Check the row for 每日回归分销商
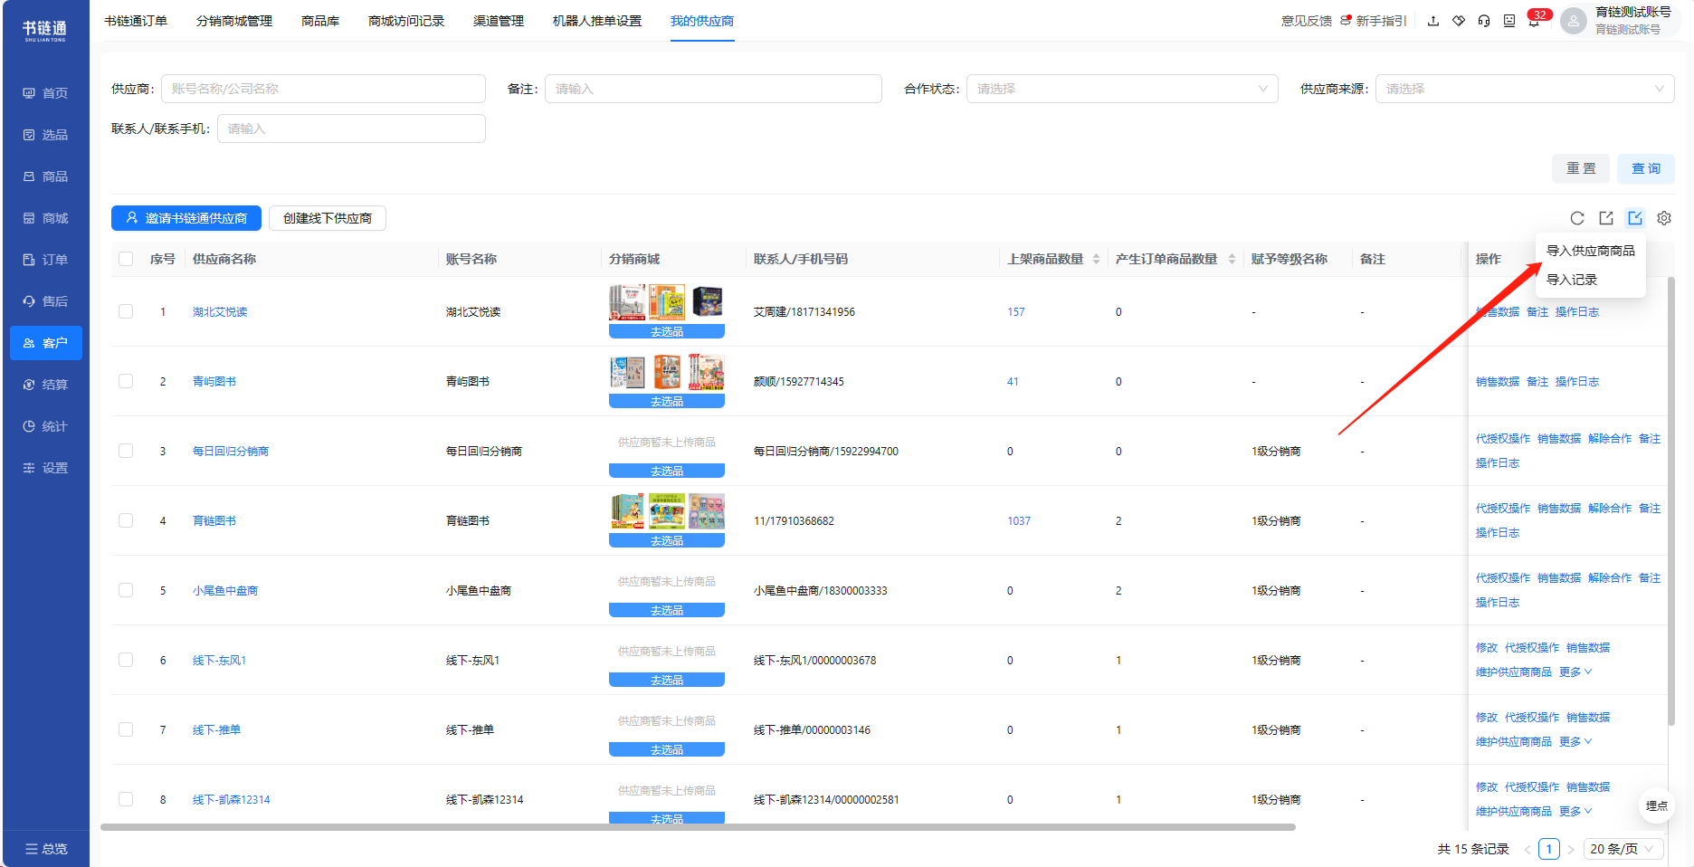Viewport: 1694px width, 867px height. click(126, 451)
